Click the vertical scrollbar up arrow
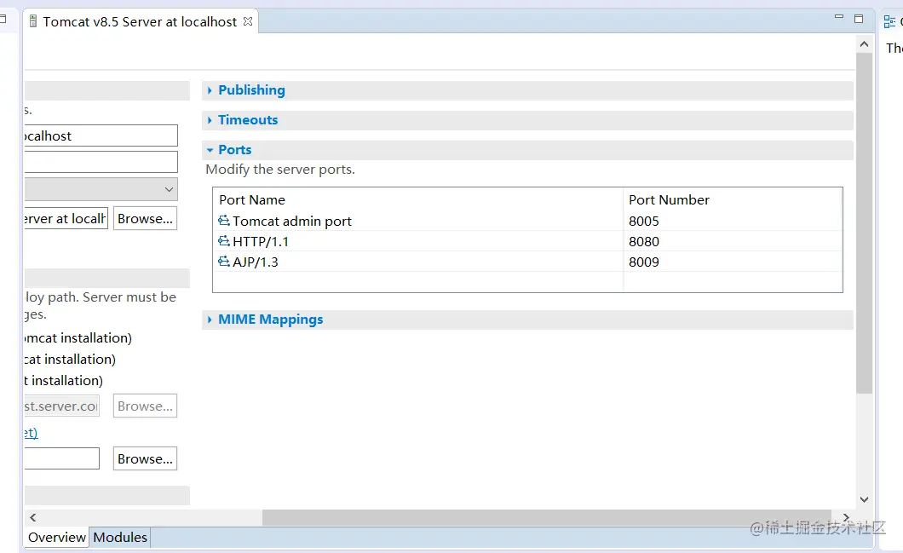This screenshot has width=903, height=553. 864,44
